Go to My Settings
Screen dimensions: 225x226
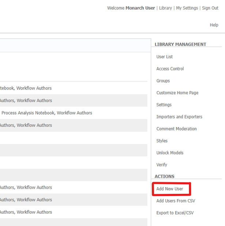click(x=187, y=8)
